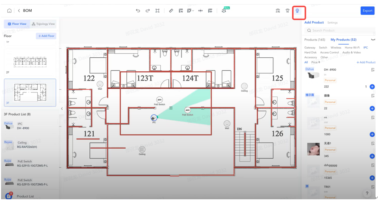Select first Ruijie PoE Switch list item

click(30, 163)
